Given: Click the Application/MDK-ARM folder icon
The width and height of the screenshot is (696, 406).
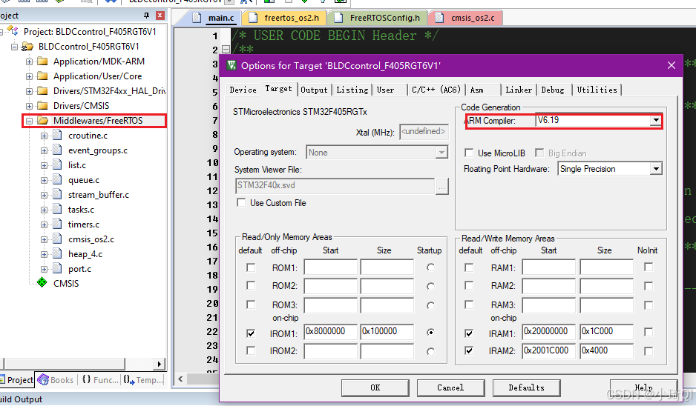Looking at the screenshot, I should (x=42, y=61).
